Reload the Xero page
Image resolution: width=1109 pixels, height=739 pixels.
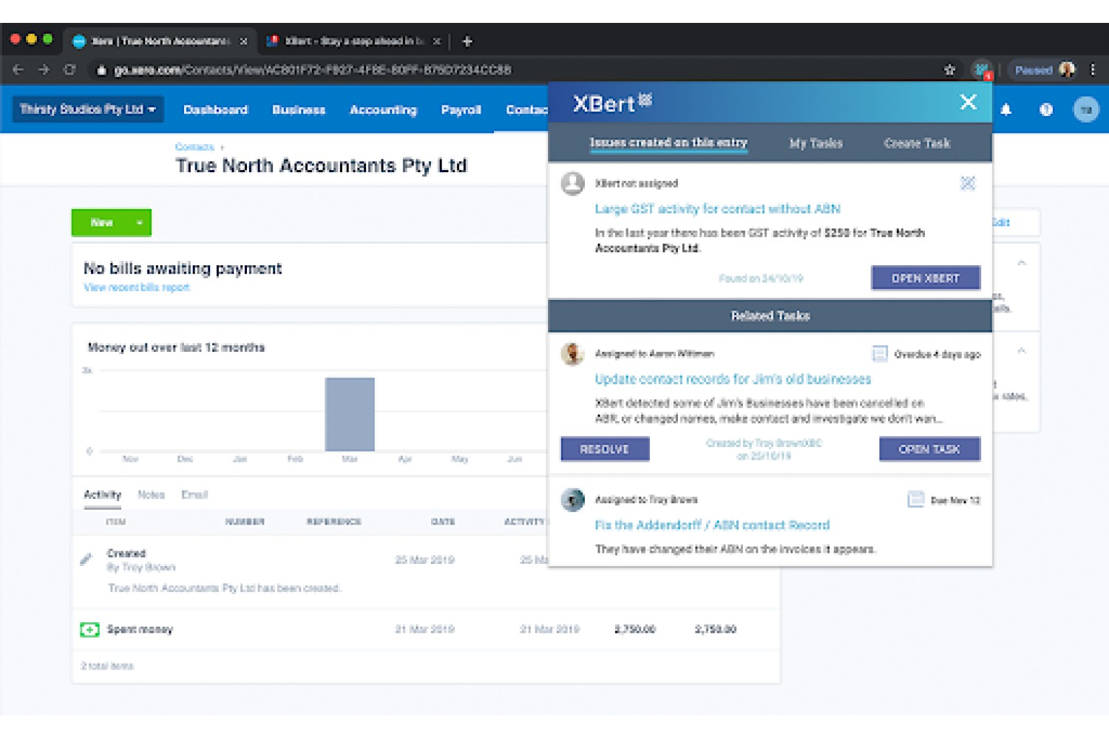click(x=69, y=70)
